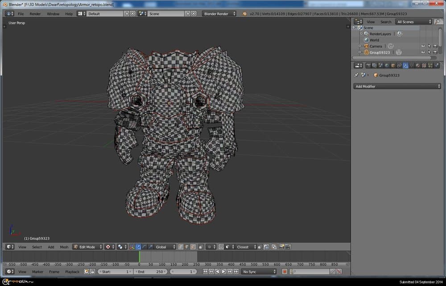Click the Default screen layout name field
446x286 pixels.
105,14
